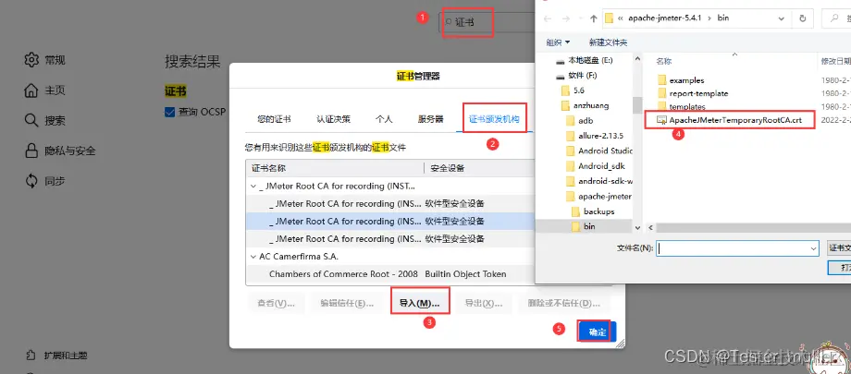Click the 导入(M)... button
The image size is (851, 374).
coord(420,303)
